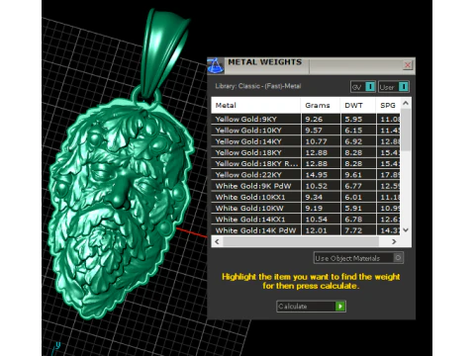Select the Yellow Gold:22KY row
The height and width of the screenshot is (356, 475).
tap(306, 175)
